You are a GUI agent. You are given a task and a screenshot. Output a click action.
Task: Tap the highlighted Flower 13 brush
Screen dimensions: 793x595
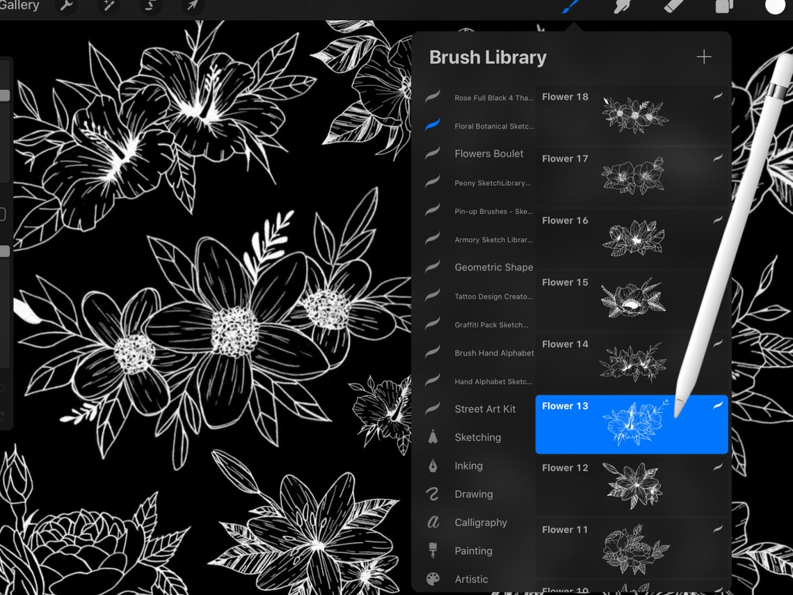tap(632, 424)
